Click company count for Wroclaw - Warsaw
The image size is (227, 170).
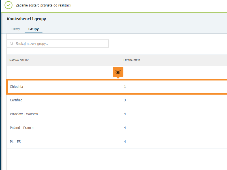(x=125, y=114)
